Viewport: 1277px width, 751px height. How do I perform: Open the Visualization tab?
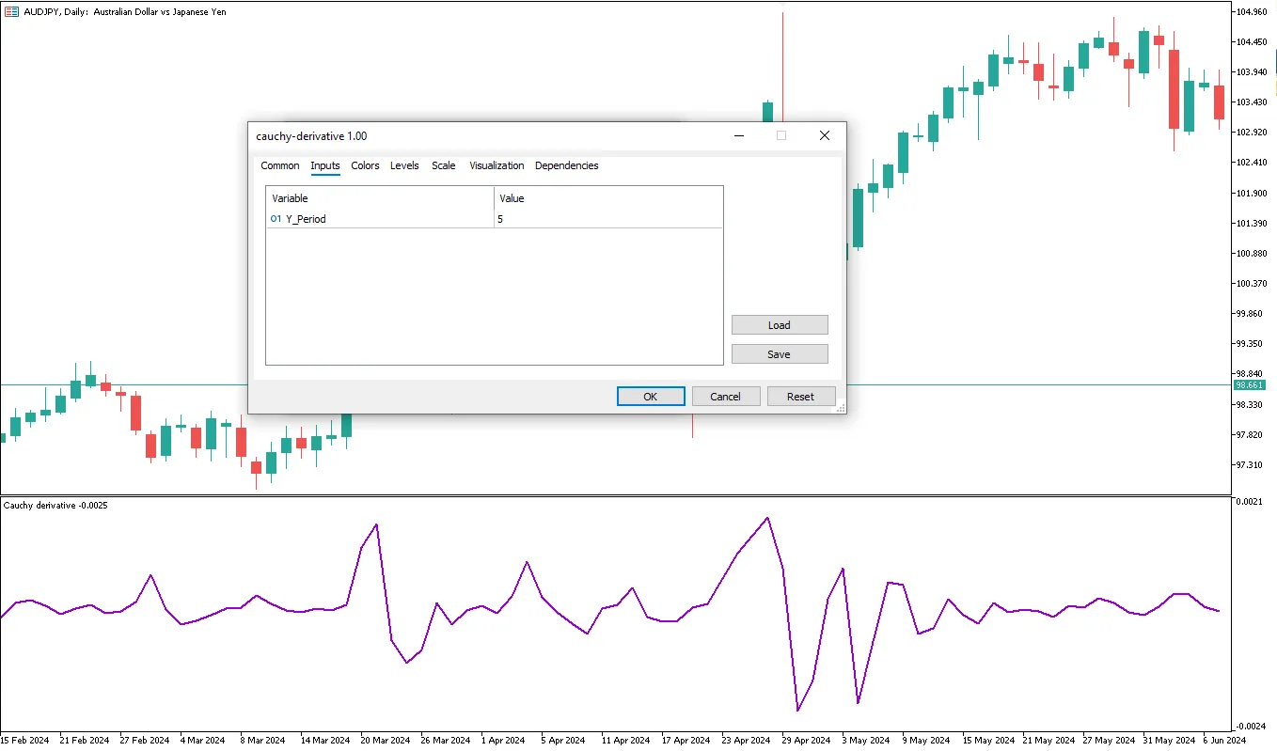click(x=497, y=165)
